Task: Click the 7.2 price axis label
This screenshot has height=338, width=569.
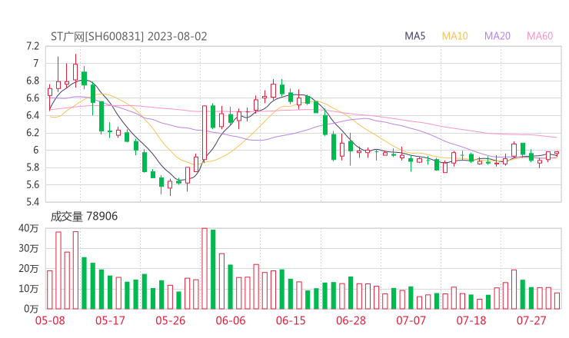Action: (x=32, y=46)
